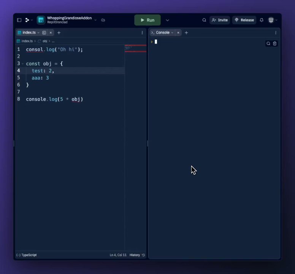Image resolution: width=295 pixels, height=274 pixels.
Task: Open the index.ts tab dropdown chevron
Action: coord(38,33)
